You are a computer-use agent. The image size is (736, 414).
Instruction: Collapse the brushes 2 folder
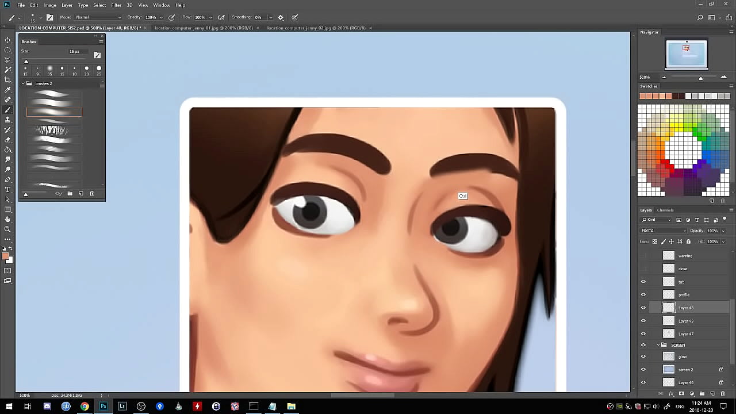pyautogui.click(x=23, y=83)
